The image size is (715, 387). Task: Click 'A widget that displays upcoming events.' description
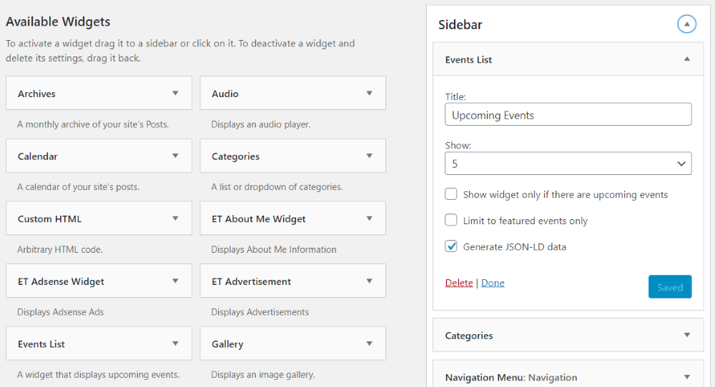click(98, 375)
